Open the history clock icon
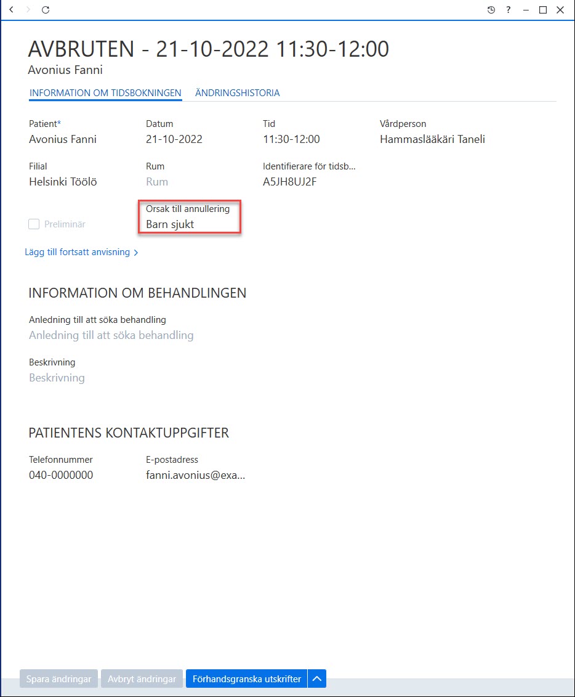575x697 pixels. [491, 10]
